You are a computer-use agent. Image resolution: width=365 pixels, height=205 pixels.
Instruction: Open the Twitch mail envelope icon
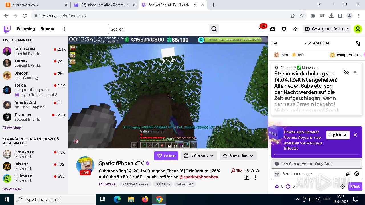(x=273, y=29)
